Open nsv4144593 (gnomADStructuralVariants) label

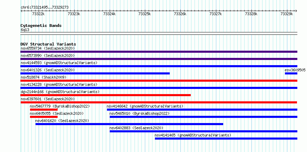coord(59,63)
